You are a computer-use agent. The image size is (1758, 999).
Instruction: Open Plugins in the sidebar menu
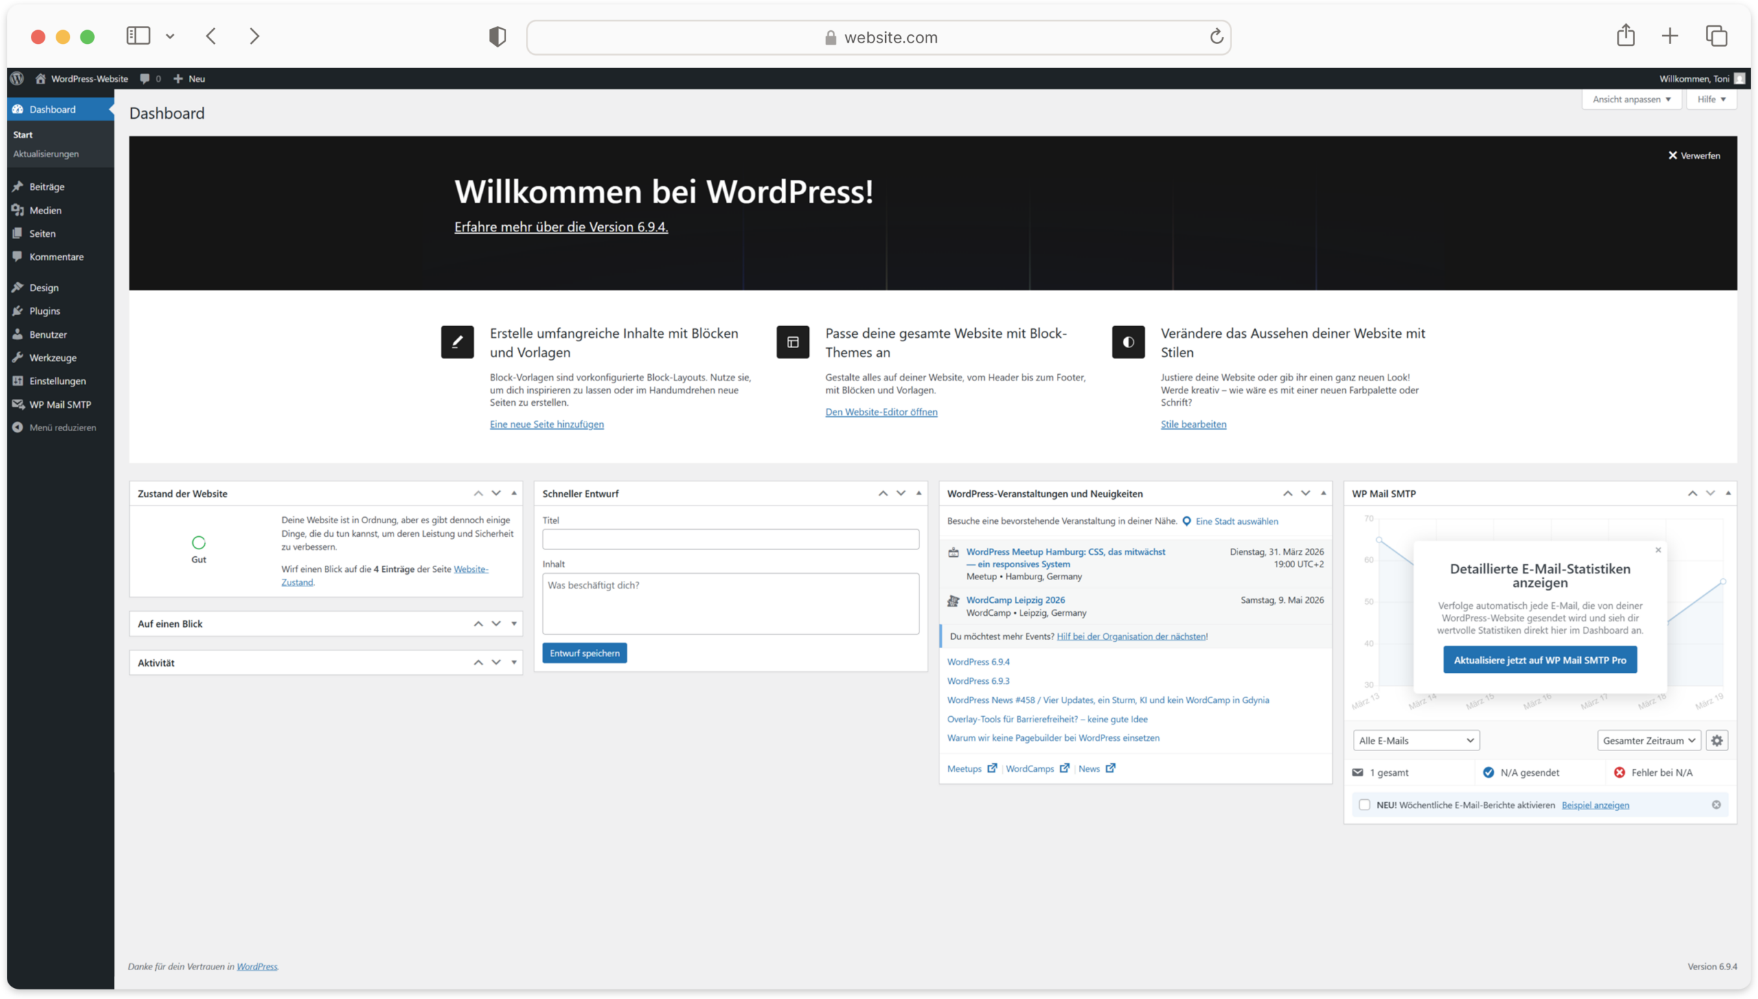tap(45, 311)
